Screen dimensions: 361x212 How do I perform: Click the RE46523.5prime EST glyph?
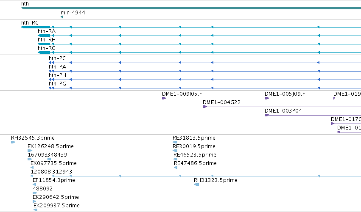pyautogui.click(x=176, y=159)
